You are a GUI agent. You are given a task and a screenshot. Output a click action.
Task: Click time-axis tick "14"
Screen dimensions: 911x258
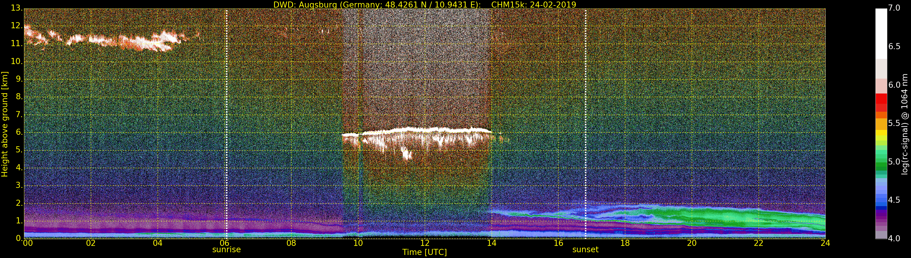492,243
